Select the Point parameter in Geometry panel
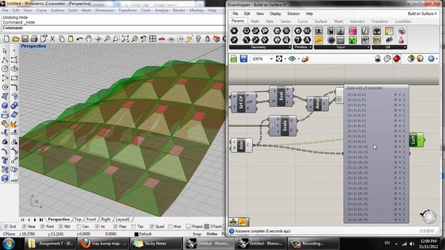The image size is (445, 250). coord(234,31)
